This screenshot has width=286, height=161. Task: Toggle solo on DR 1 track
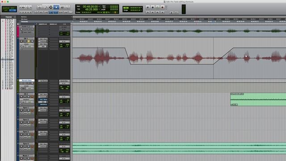pos(29,41)
